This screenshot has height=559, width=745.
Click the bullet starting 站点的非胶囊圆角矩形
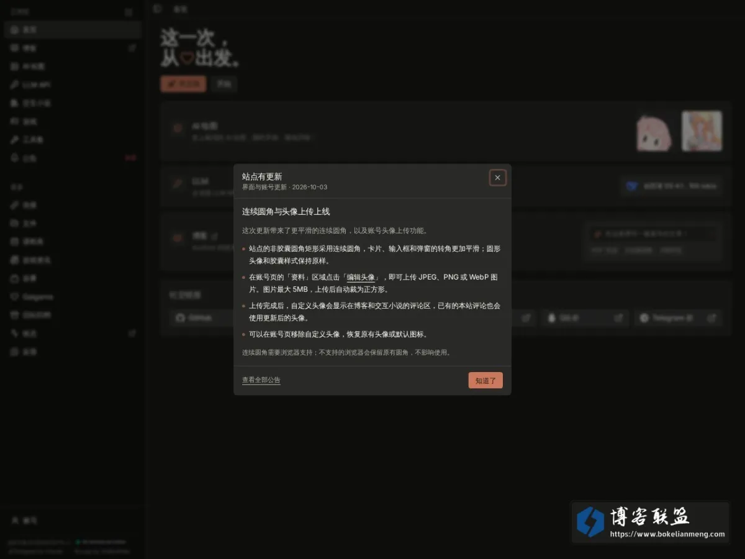(x=374, y=255)
